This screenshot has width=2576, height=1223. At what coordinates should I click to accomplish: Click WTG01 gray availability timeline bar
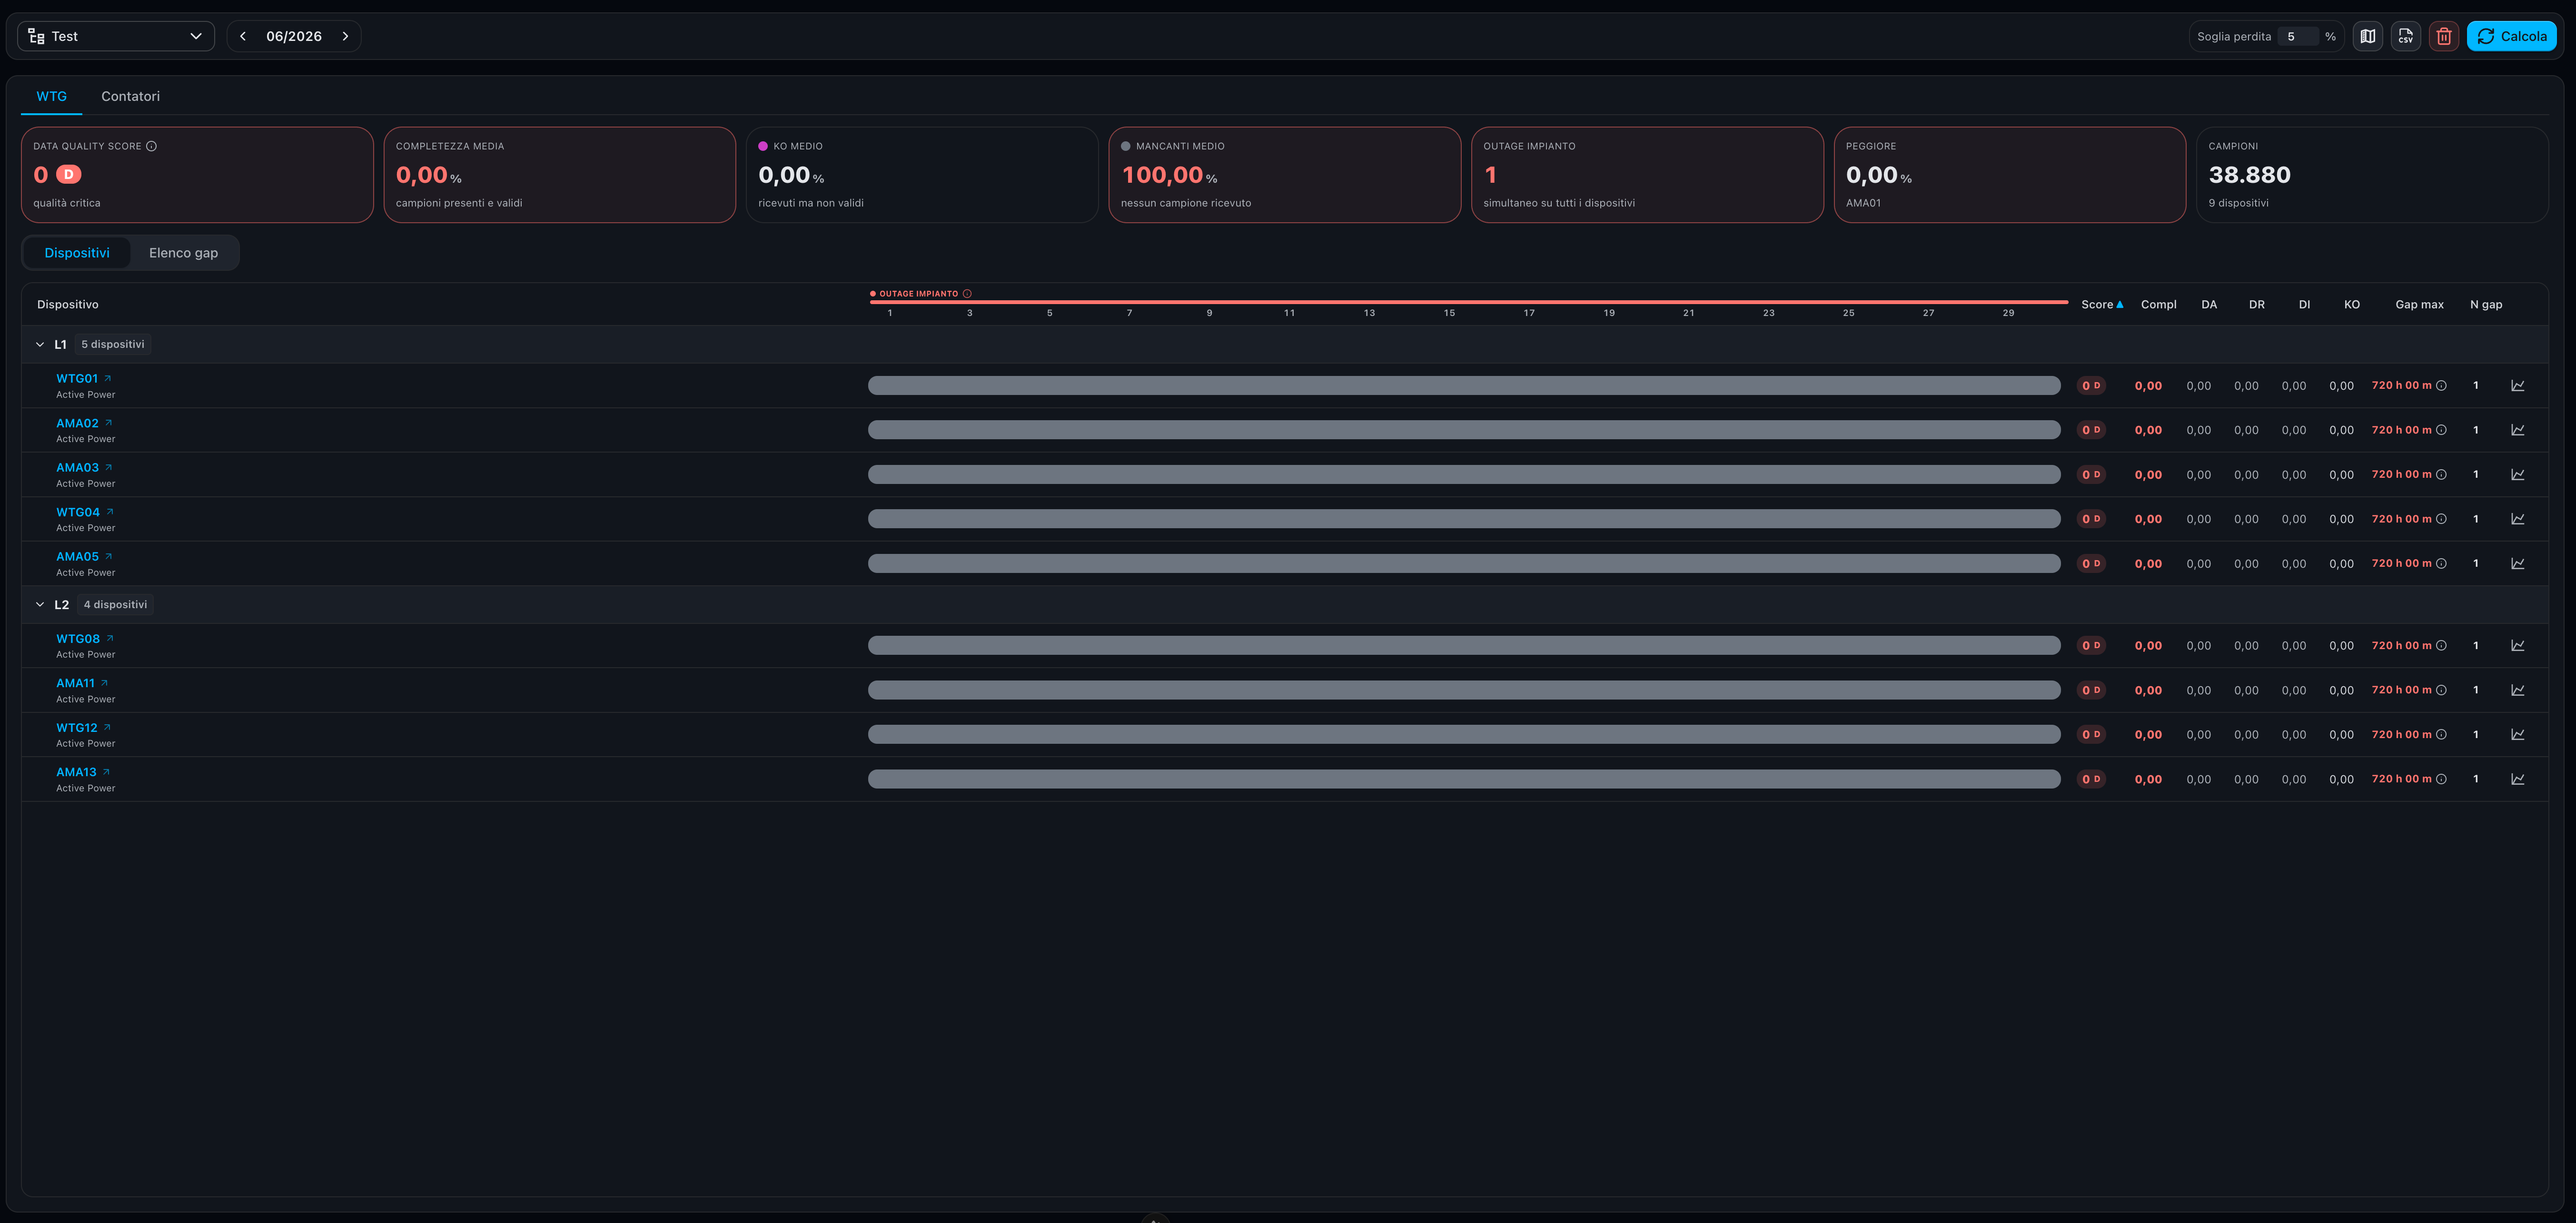(1464, 386)
